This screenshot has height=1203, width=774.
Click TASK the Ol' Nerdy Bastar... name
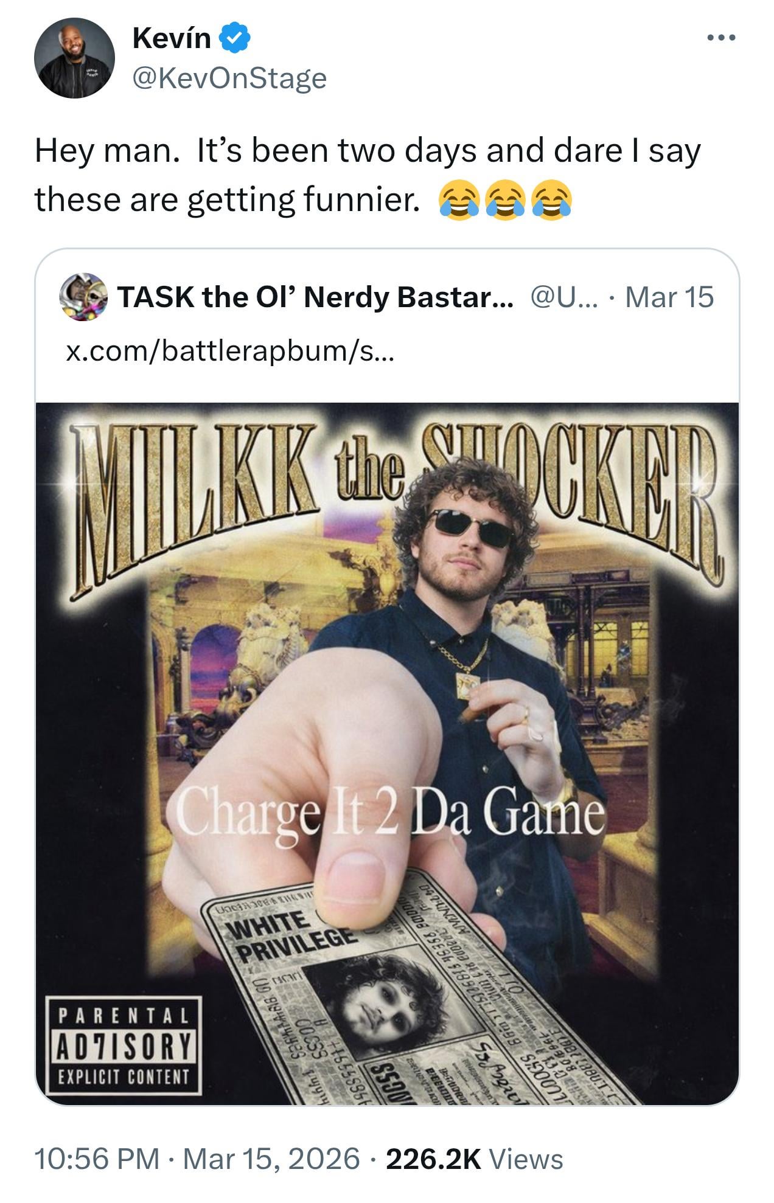pyautogui.click(x=316, y=297)
